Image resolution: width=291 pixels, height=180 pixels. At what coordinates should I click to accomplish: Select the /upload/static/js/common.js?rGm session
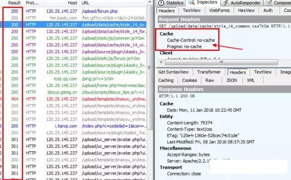pos(74,38)
